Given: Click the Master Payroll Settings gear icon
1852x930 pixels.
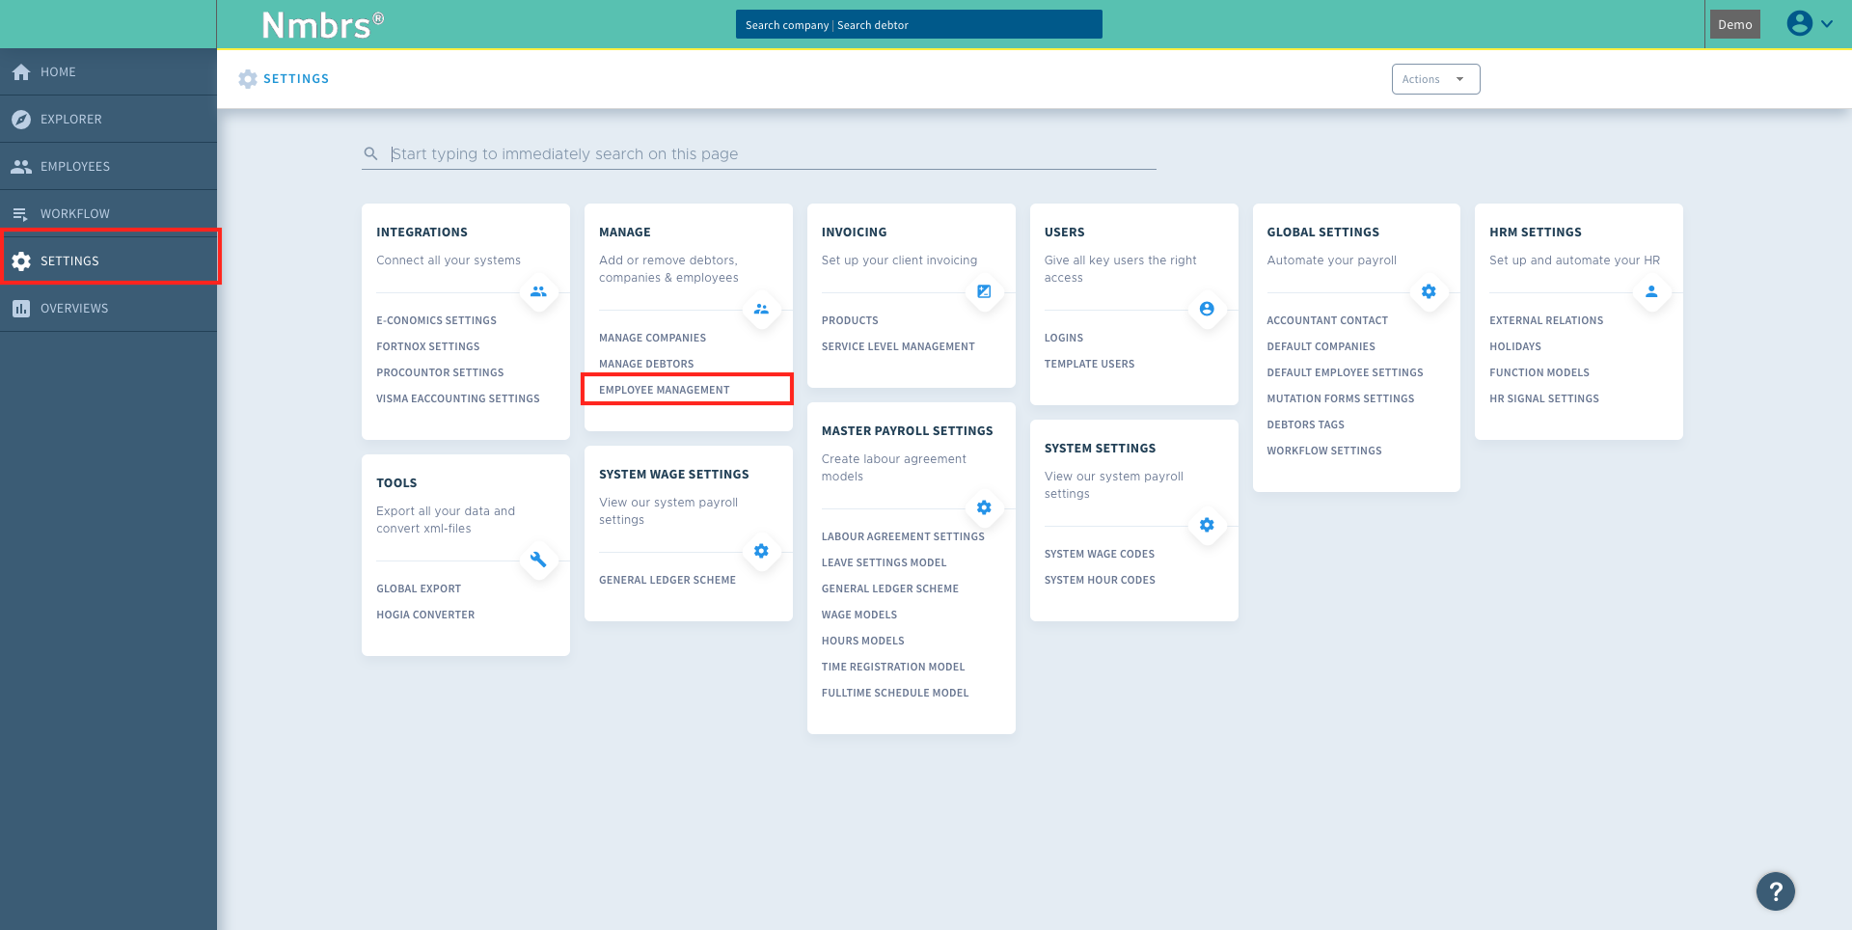Looking at the screenshot, I should pos(984,507).
